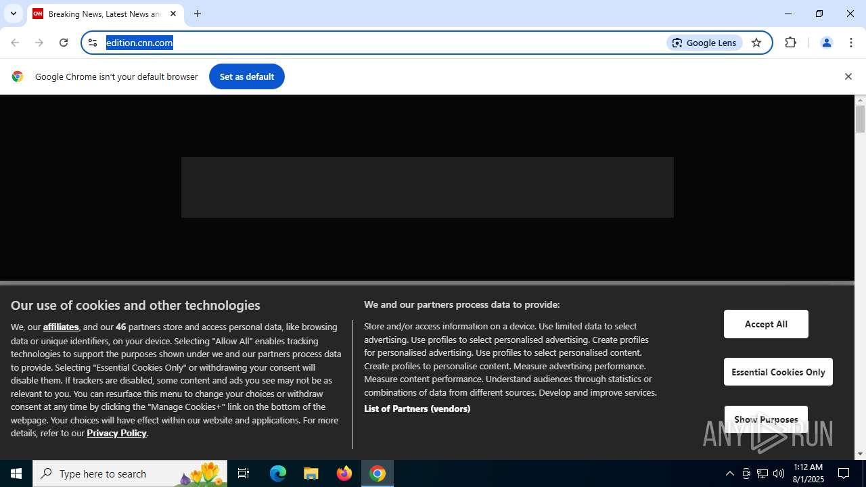Click the heading "Our use of cookies and other technologies"
The height and width of the screenshot is (487, 866).
click(x=135, y=305)
